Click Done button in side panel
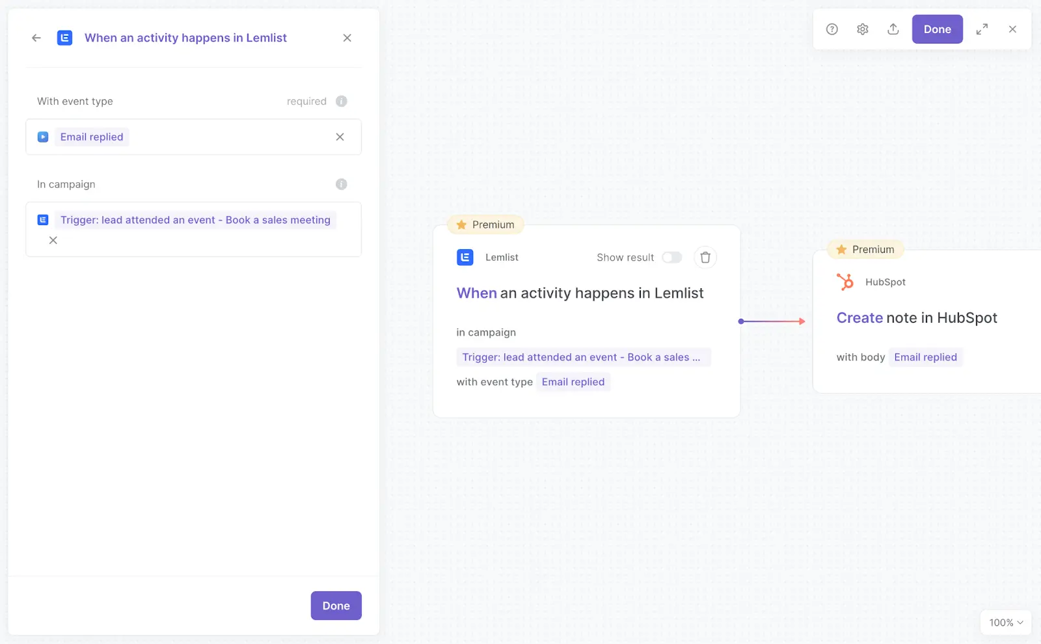Image resolution: width=1041 pixels, height=644 pixels. tap(336, 606)
